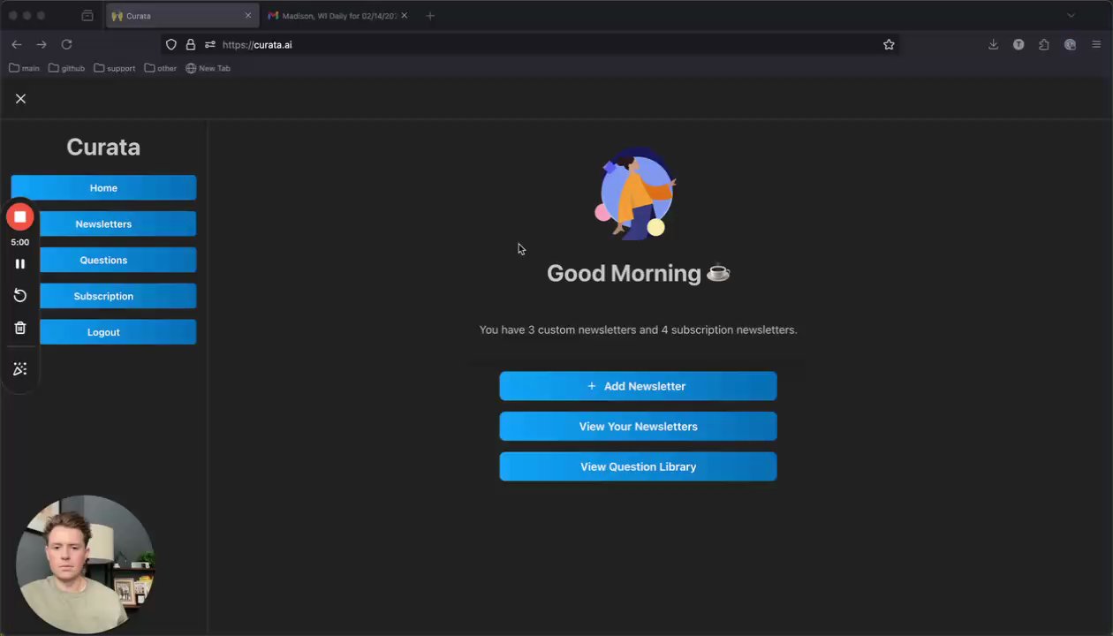
Task: Go forward in browser history
Action: [42, 44]
